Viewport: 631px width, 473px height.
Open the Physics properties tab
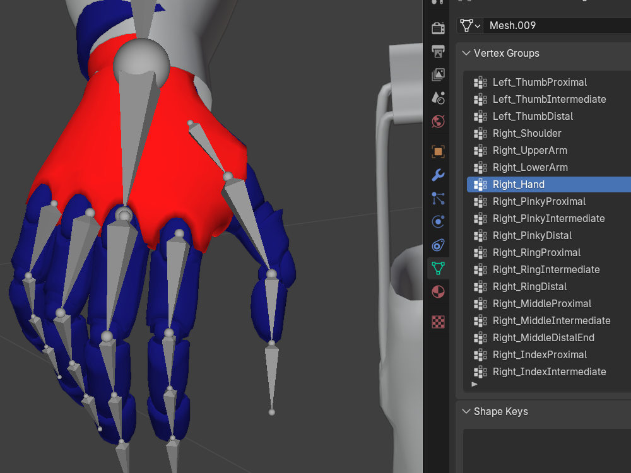[438, 221]
